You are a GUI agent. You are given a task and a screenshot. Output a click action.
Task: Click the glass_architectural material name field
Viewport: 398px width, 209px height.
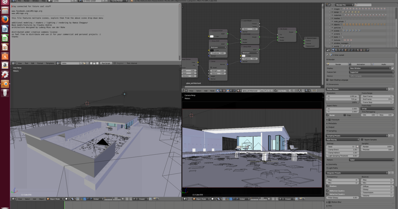251,90
